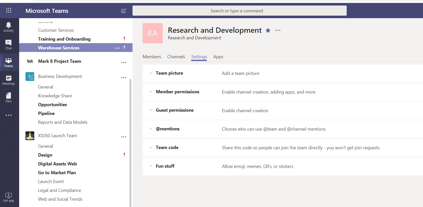Open the Launch Event channel
This screenshot has height=207, width=423.
[51, 182]
